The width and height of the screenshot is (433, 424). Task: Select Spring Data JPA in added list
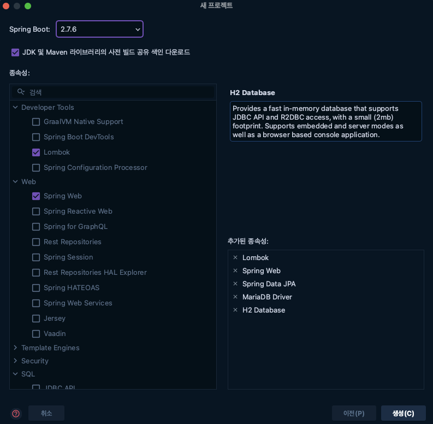[269, 284]
